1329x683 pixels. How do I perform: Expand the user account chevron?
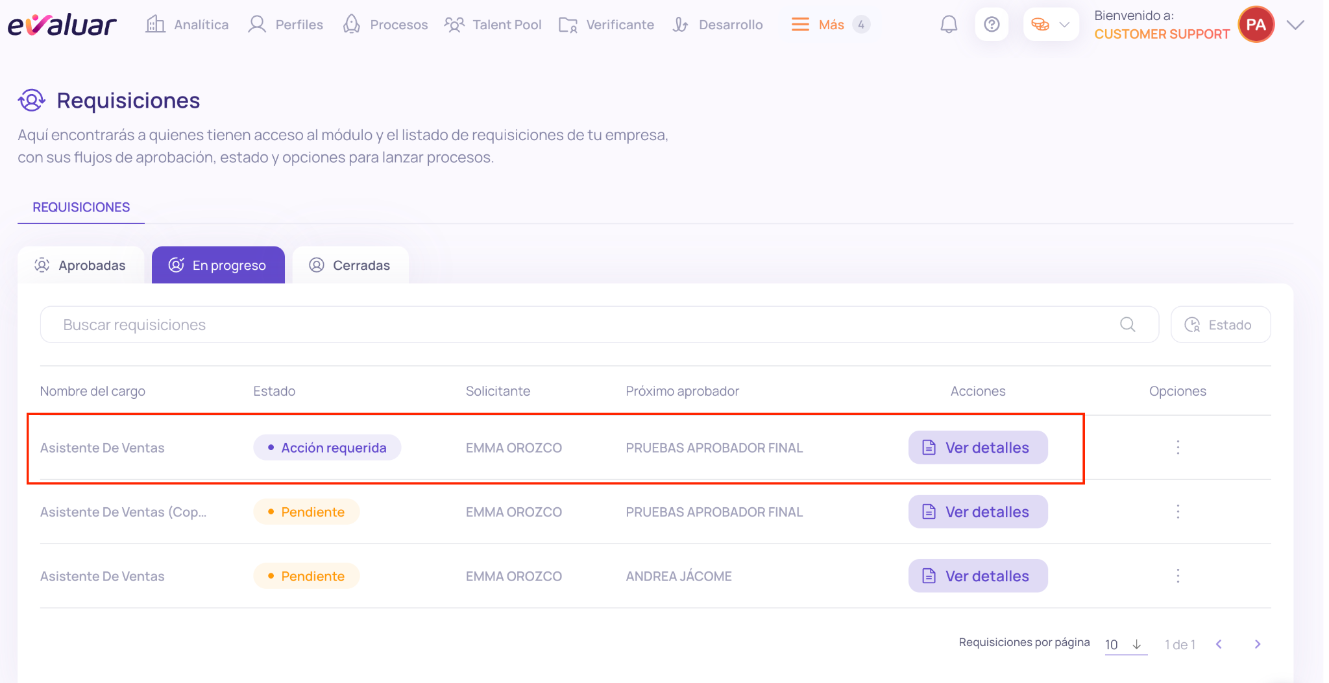[x=1295, y=25]
